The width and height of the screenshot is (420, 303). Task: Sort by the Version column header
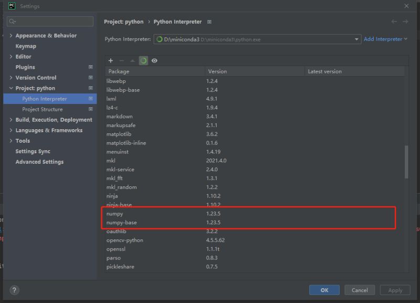255,71
